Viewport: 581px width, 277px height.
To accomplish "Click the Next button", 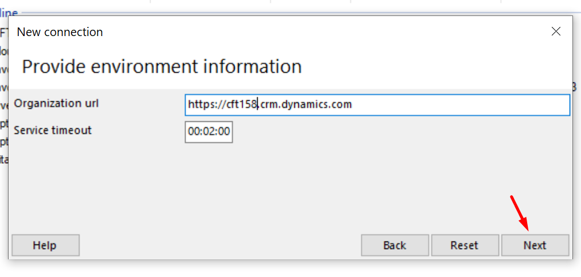I will pyautogui.click(x=535, y=245).
